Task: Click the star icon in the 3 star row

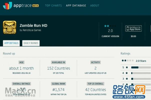Action: coord(127,79)
